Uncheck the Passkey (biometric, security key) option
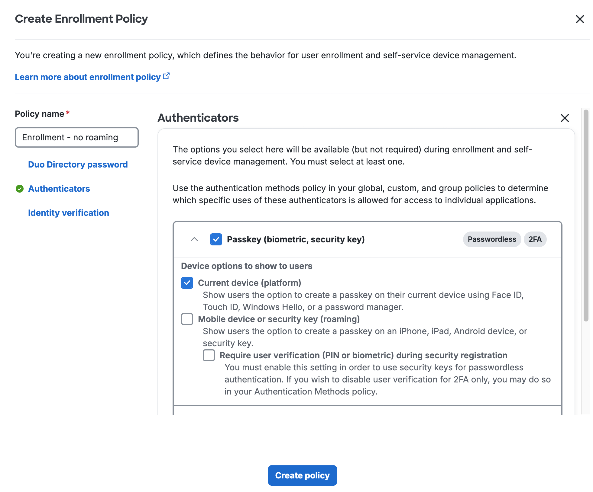This screenshot has width=593, height=492. point(216,239)
